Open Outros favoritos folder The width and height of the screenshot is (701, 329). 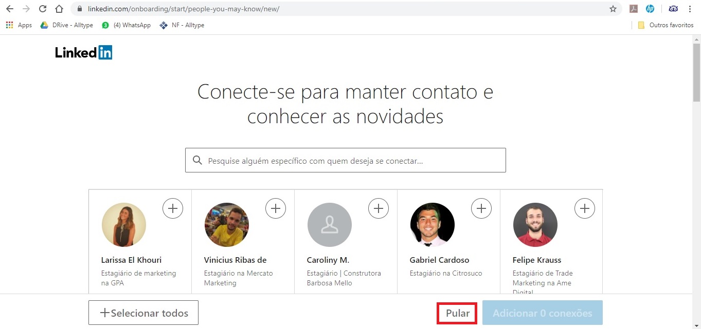point(666,25)
